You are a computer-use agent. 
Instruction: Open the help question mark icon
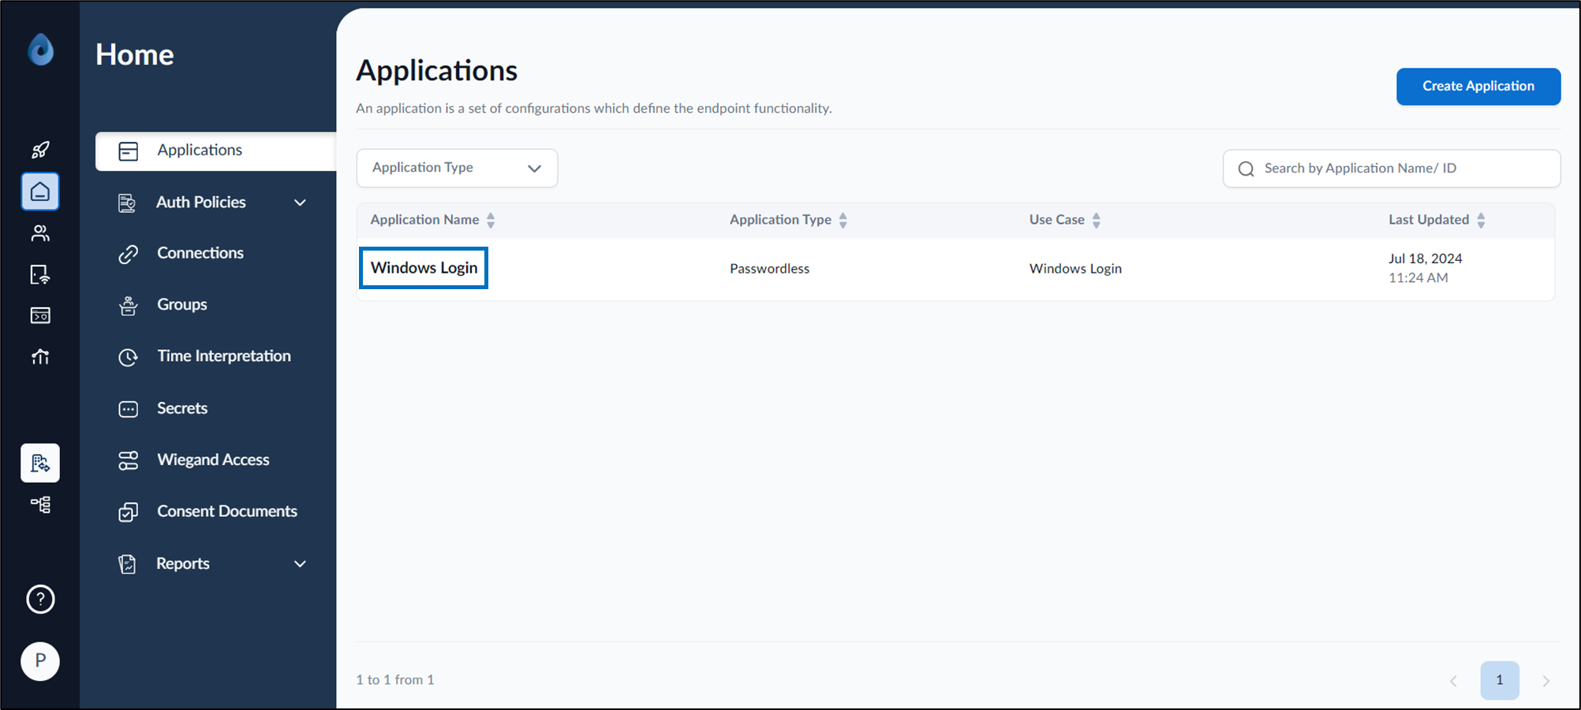(x=40, y=600)
